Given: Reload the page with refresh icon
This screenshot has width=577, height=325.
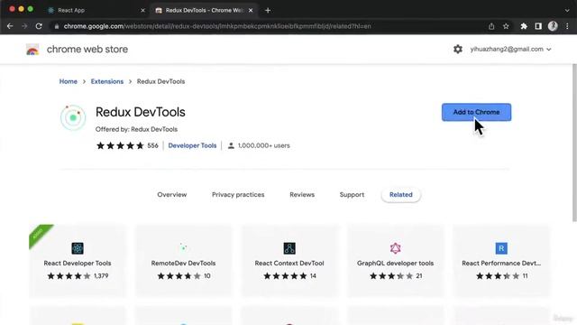Looking at the screenshot, I should [39, 26].
